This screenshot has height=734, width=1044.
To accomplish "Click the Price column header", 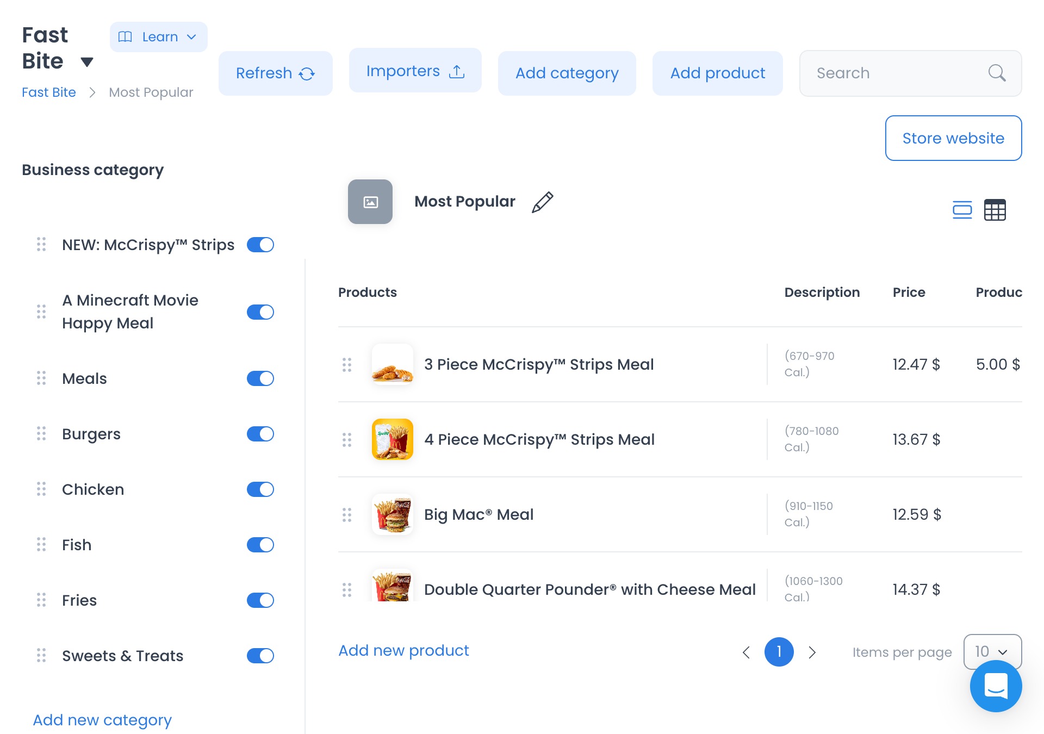I will (909, 292).
